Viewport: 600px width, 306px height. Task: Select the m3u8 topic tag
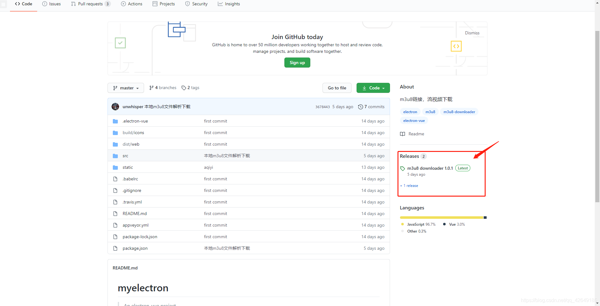coord(430,112)
